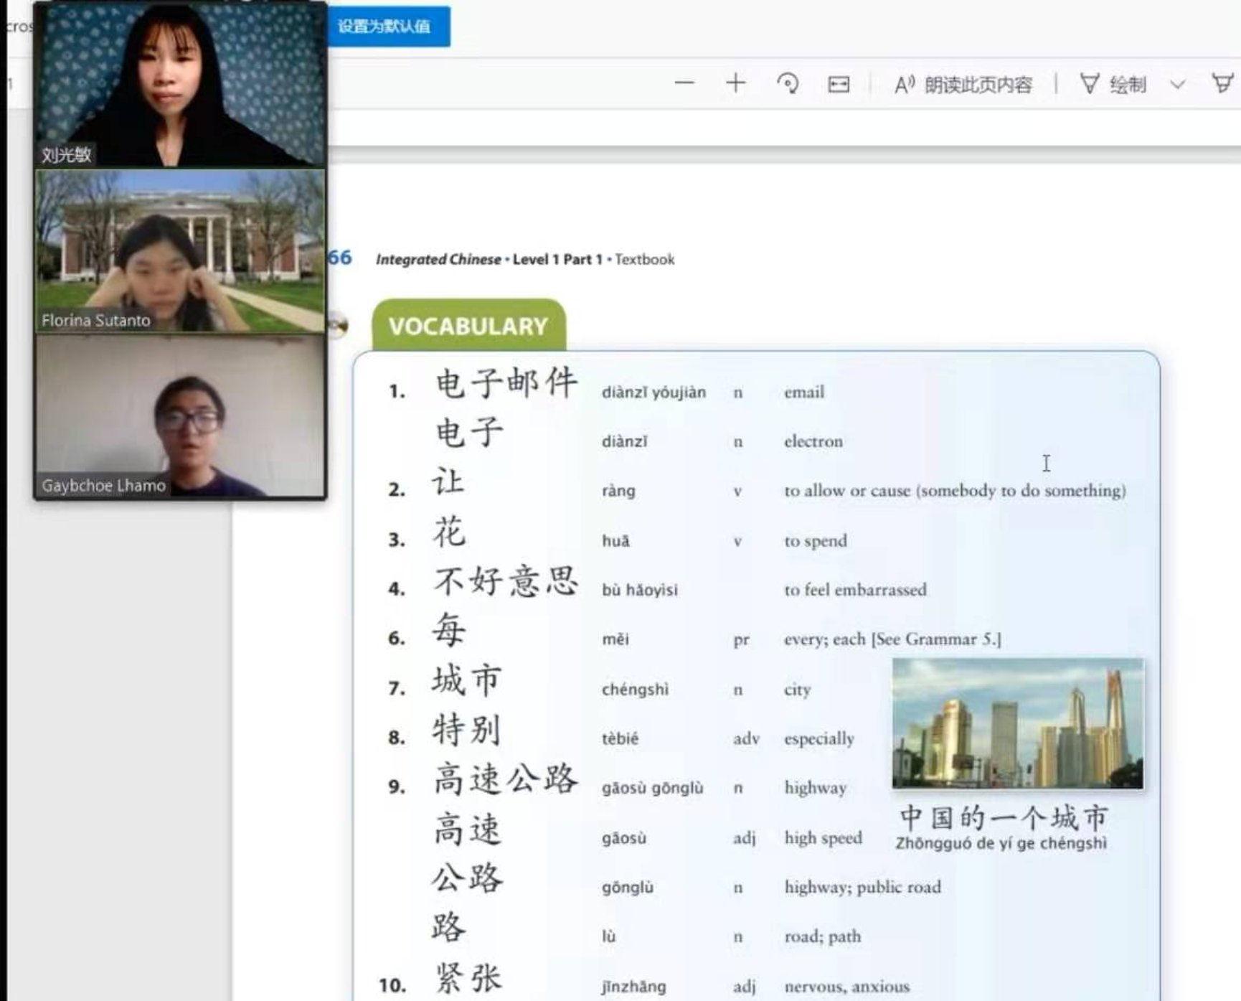Click the audio disc icon beside VOCABULARY
Screen dimensions: 1241x1001
coord(339,326)
